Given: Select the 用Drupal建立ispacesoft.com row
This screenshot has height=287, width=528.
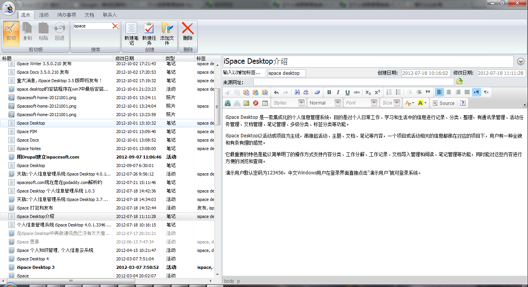Looking at the screenshot, I should coord(107,157).
